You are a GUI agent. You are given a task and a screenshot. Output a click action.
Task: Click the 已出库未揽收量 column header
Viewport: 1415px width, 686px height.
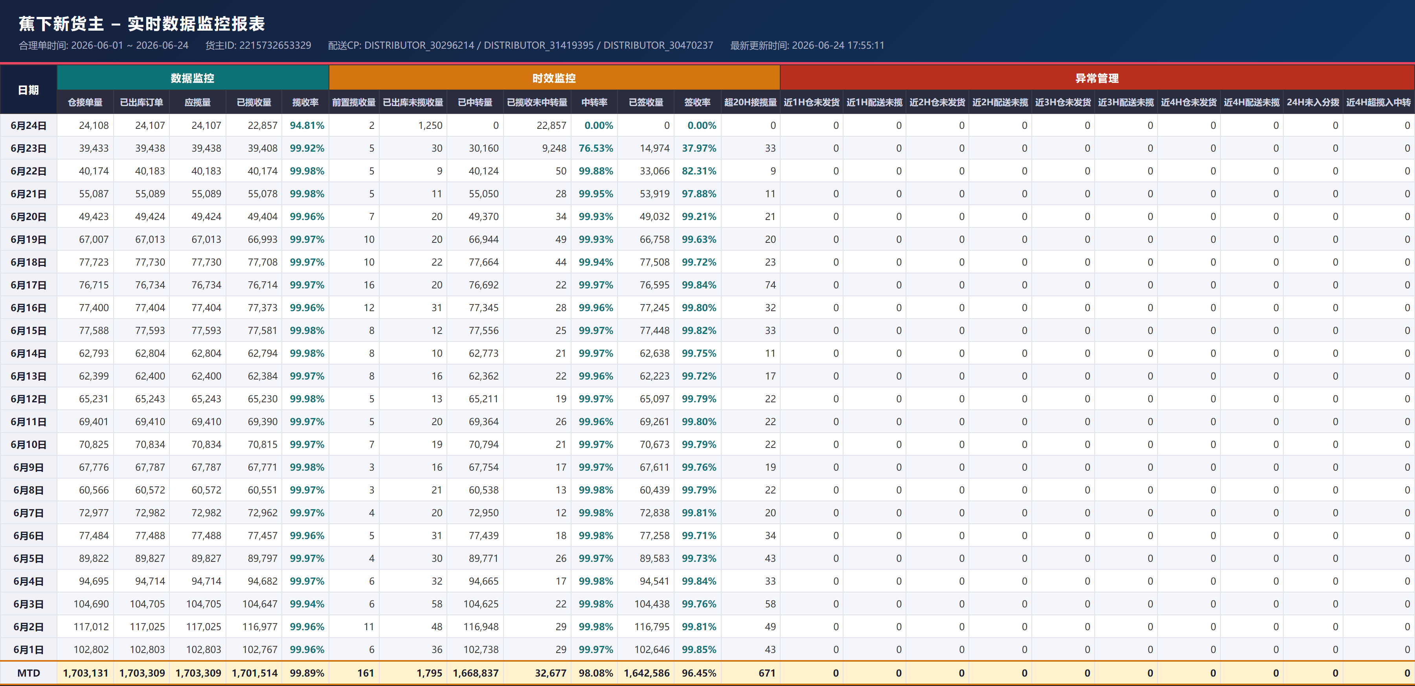[x=413, y=102]
